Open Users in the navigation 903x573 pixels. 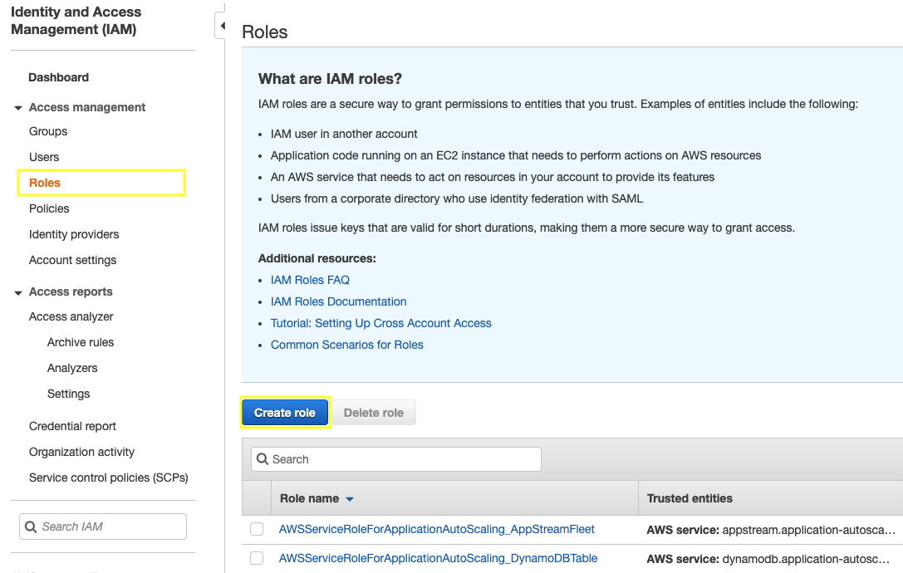pos(44,157)
